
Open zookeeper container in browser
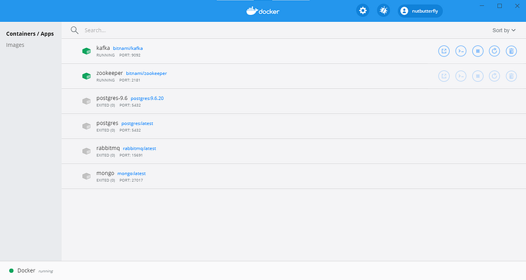pyautogui.click(x=444, y=76)
